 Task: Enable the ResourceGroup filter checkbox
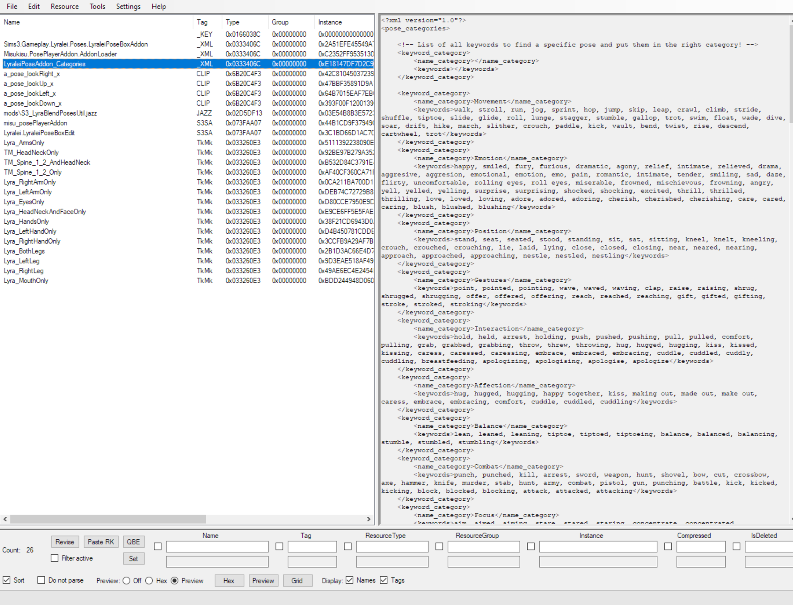(x=439, y=547)
